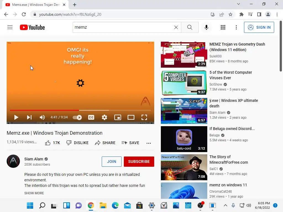Open Microsoft Edge from taskbar
This screenshot has width=283, height=212.
(x=115, y=205)
